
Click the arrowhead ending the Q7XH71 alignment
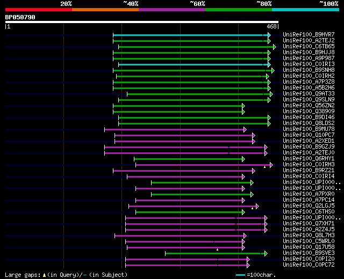pos(266,224)
